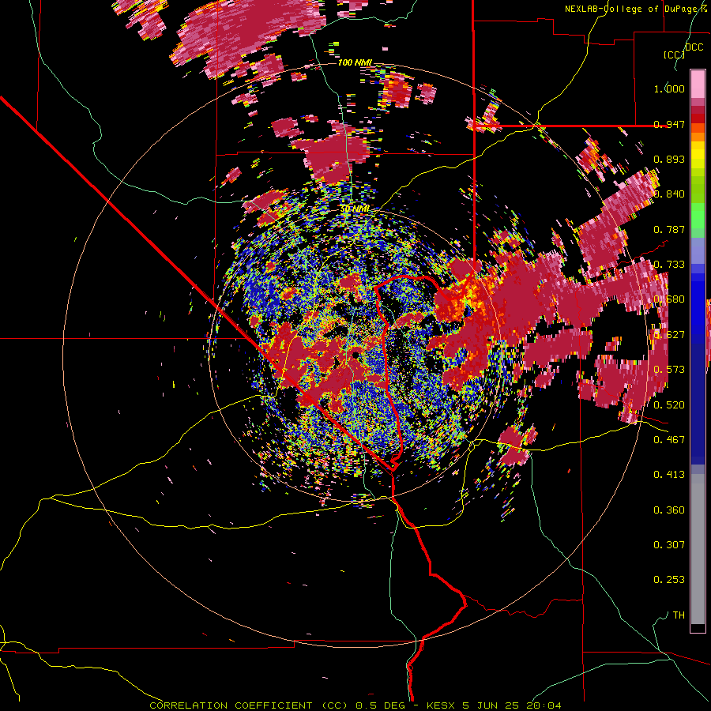Pick the light green segment of the color bar
Viewport: 711px width, 711px height.
pyautogui.click(x=698, y=216)
